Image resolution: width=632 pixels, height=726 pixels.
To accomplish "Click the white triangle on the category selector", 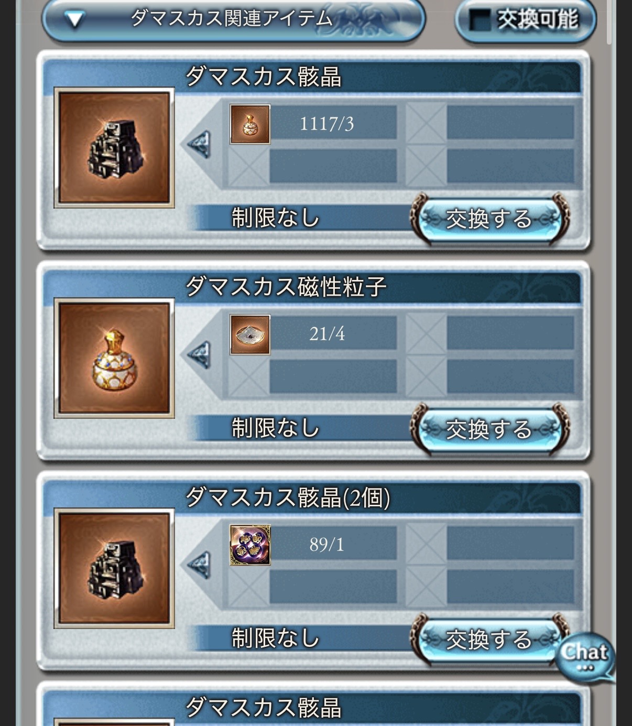I will click(75, 20).
